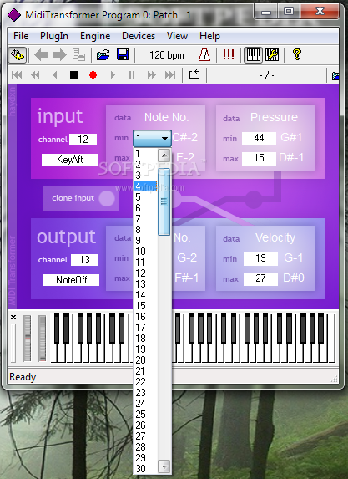The height and width of the screenshot is (479, 348).
Task: Click the NoteOff output message type box
Action: (72, 280)
